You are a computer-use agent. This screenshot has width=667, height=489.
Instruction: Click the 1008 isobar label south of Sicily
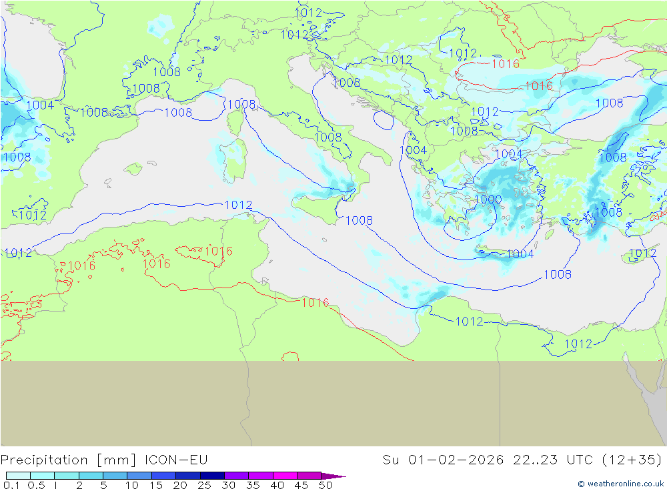click(x=359, y=220)
